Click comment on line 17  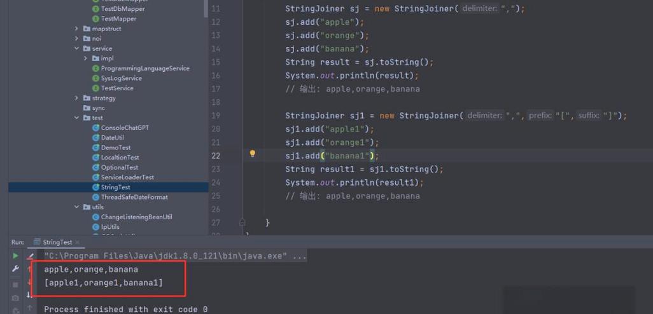pos(353,89)
